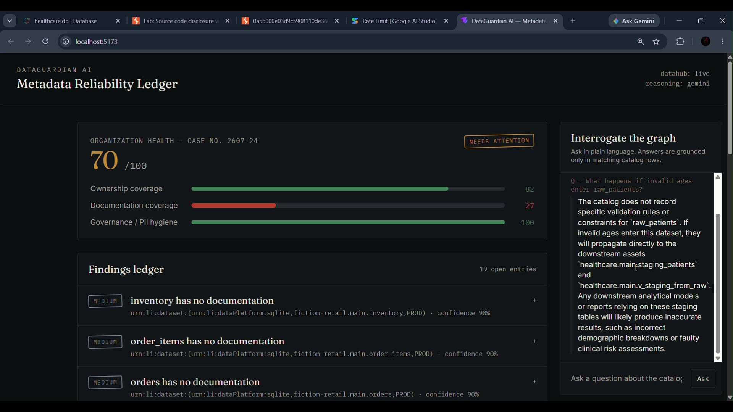The height and width of the screenshot is (412, 733).
Task: Click the inventory has no documentation title
Action: pos(202,301)
